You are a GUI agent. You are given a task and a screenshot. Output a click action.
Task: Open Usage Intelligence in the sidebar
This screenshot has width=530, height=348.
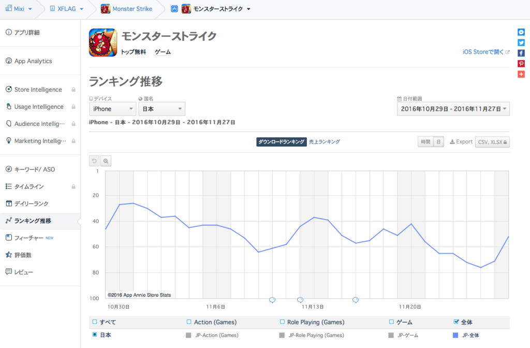(38, 107)
